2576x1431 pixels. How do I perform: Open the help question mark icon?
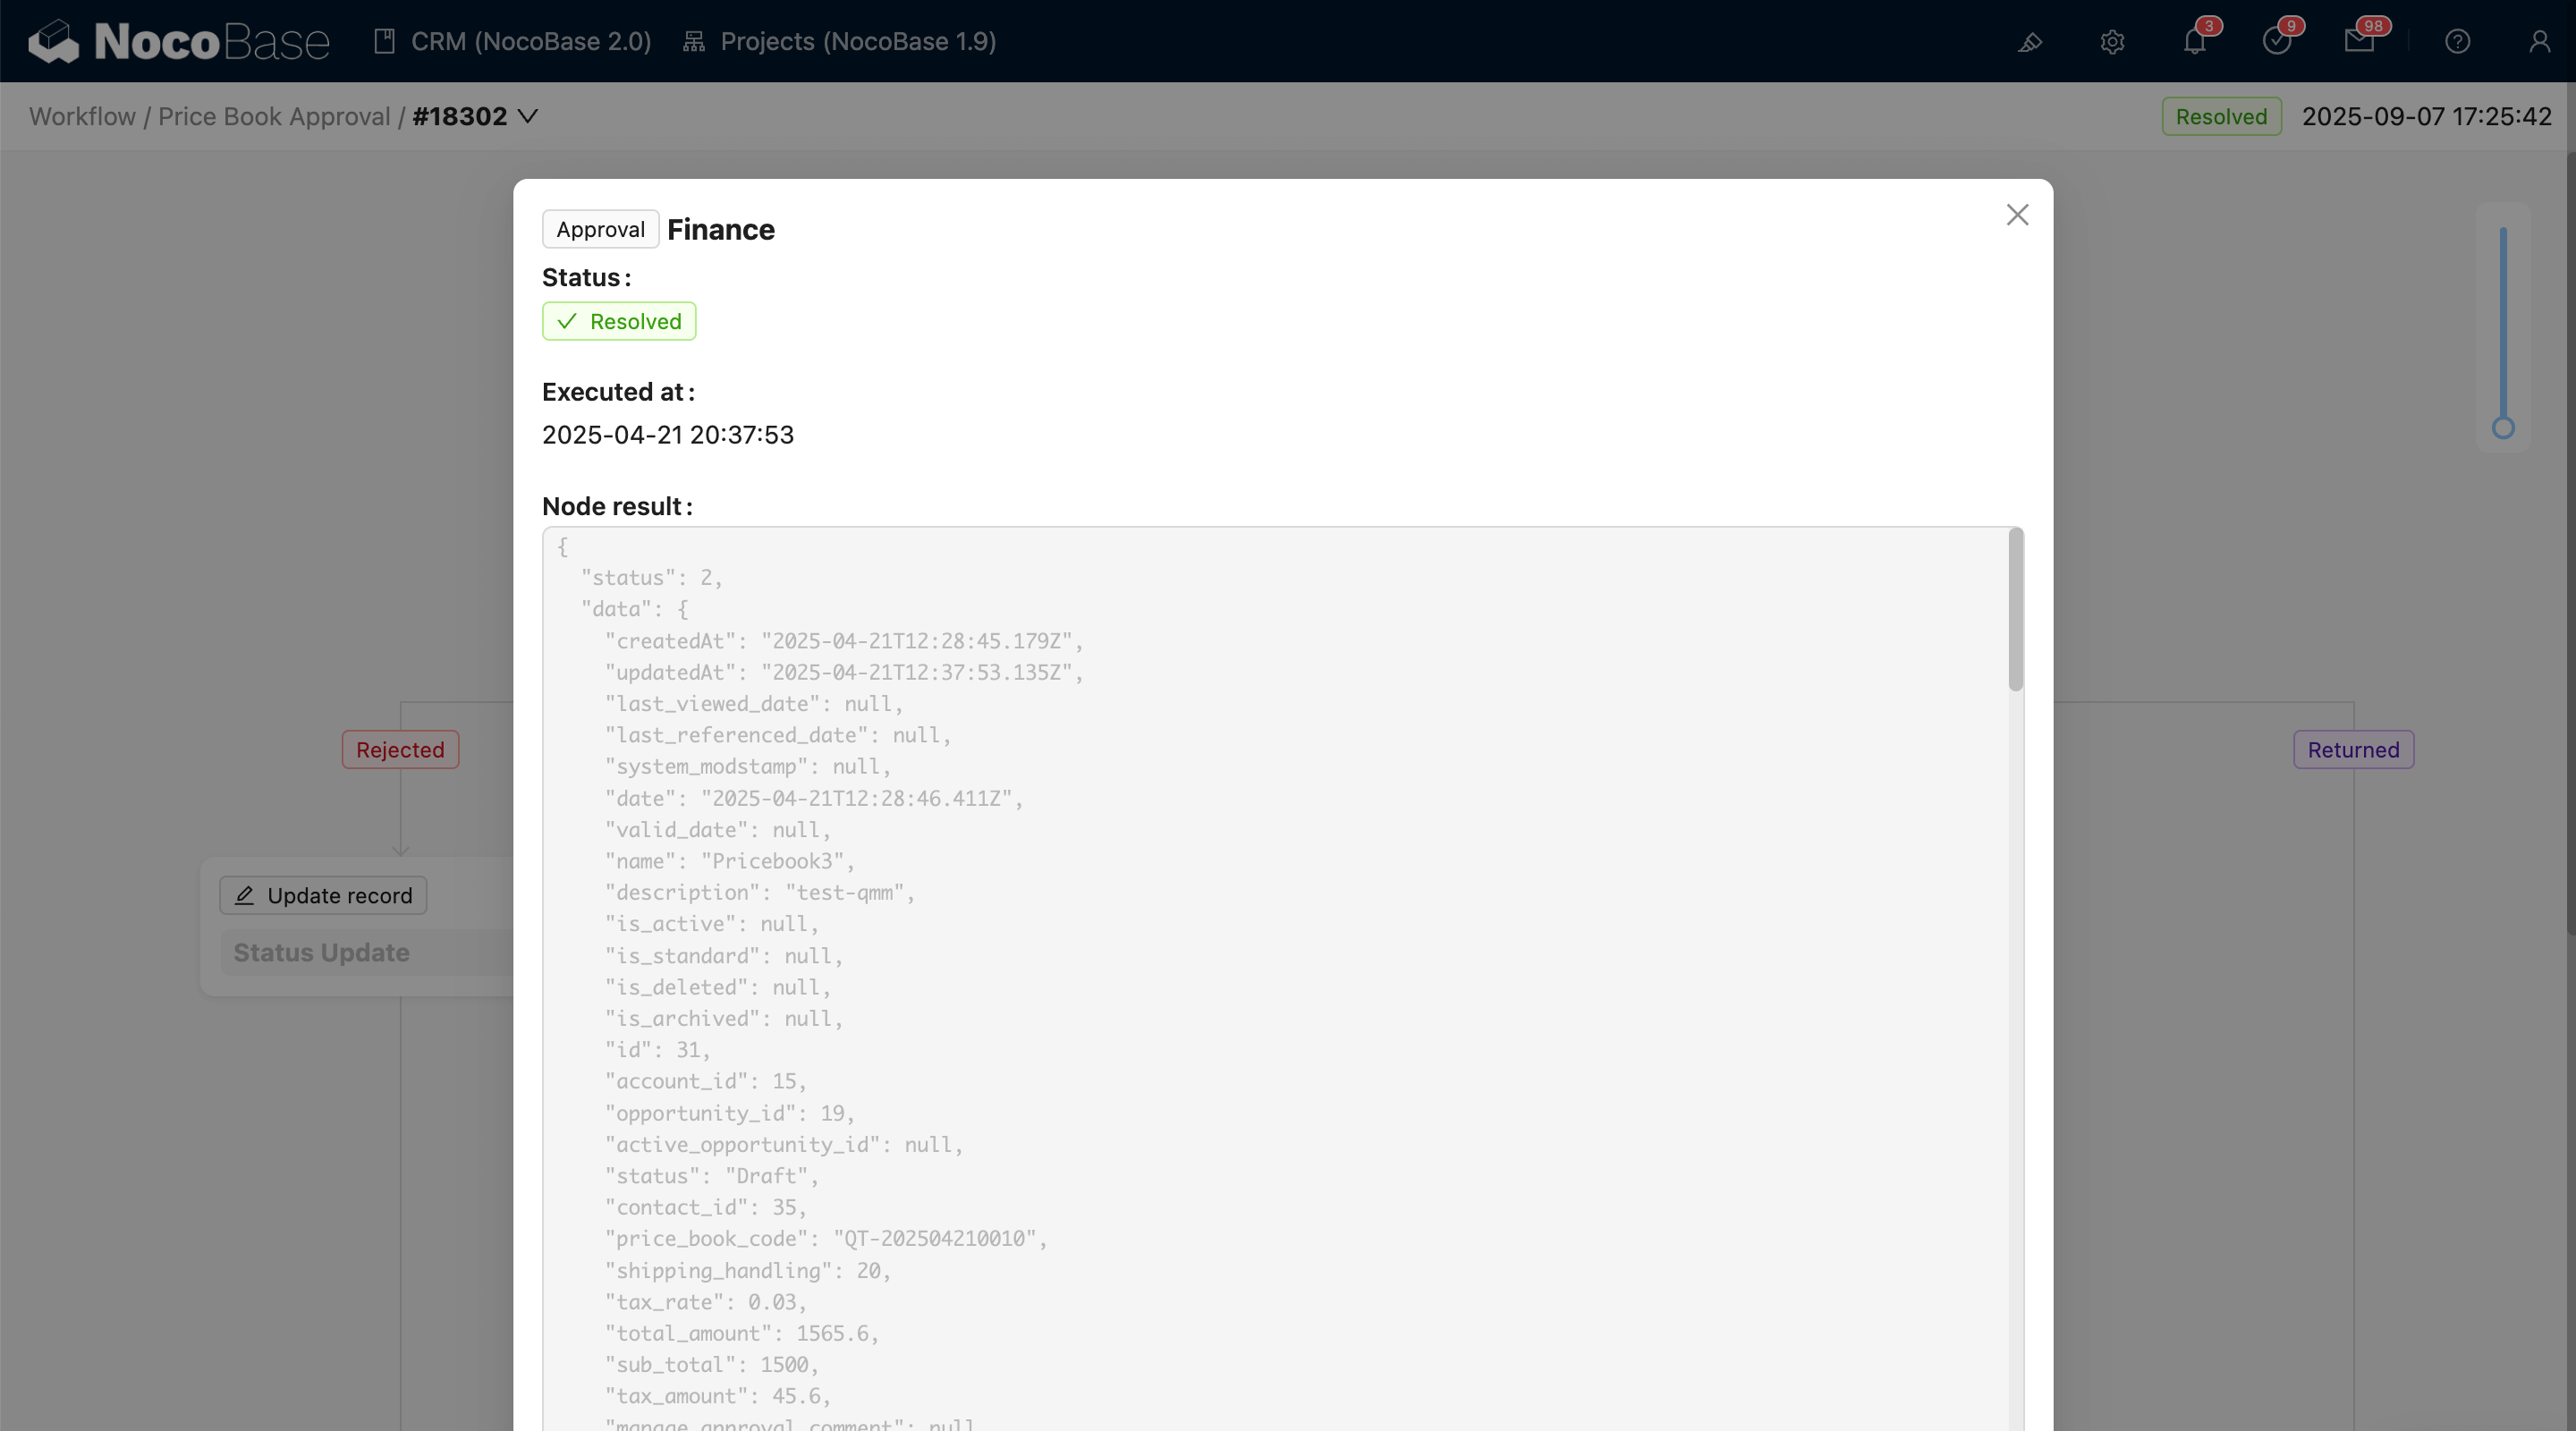click(x=2457, y=42)
